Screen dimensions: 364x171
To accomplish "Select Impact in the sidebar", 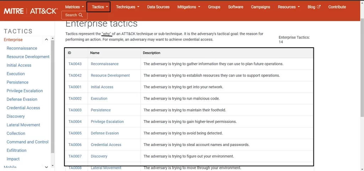I will (x=13, y=159).
